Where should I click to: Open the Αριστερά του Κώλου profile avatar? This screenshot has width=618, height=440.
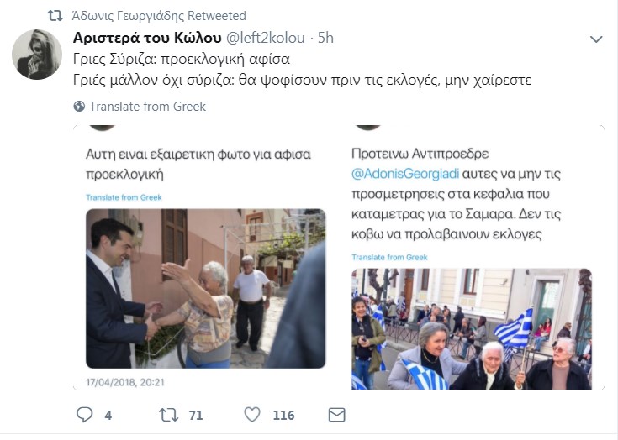(x=37, y=55)
